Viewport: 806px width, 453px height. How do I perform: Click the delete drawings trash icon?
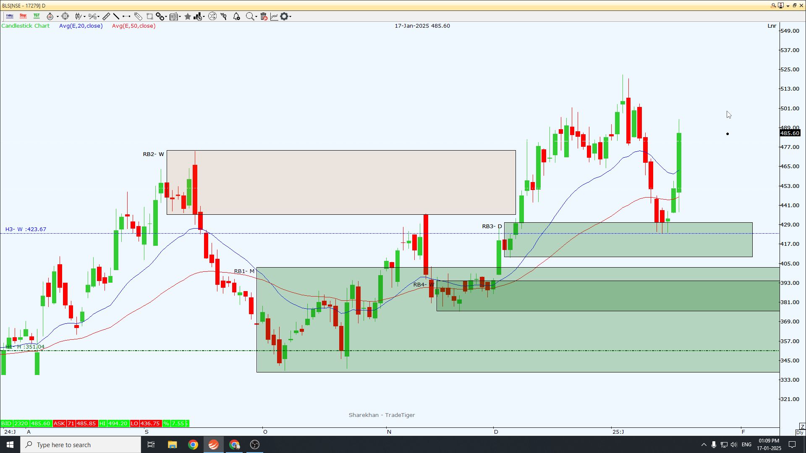(264, 16)
